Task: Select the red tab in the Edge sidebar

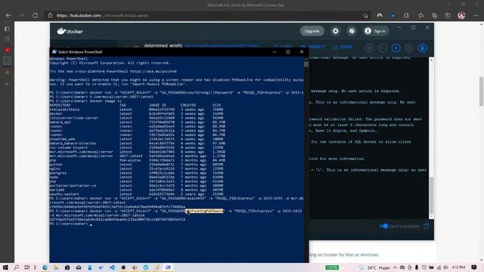Action: 8,50
